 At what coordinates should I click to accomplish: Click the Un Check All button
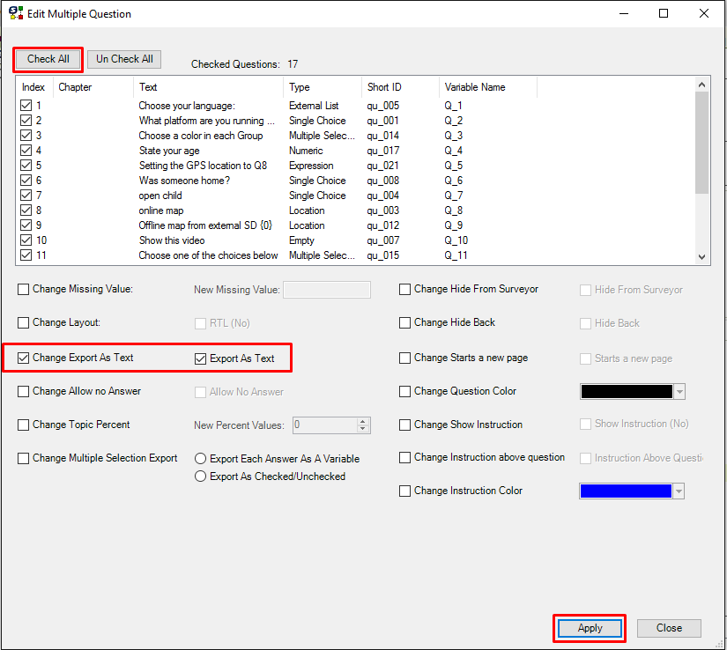pyautogui.click(x=124, y=59)
